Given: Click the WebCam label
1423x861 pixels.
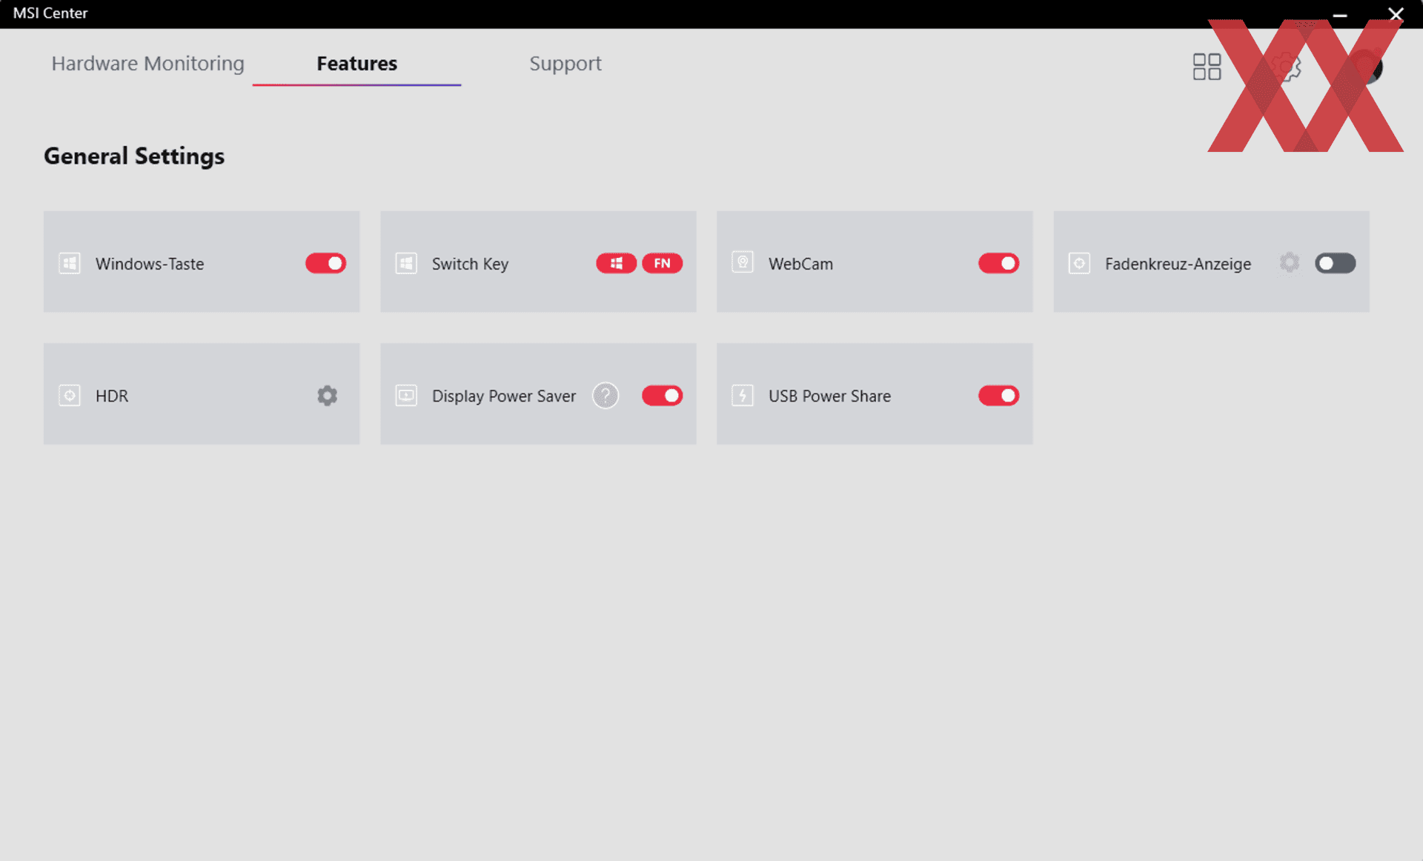Looking at the screenshot, I should (x=800, y=264).
